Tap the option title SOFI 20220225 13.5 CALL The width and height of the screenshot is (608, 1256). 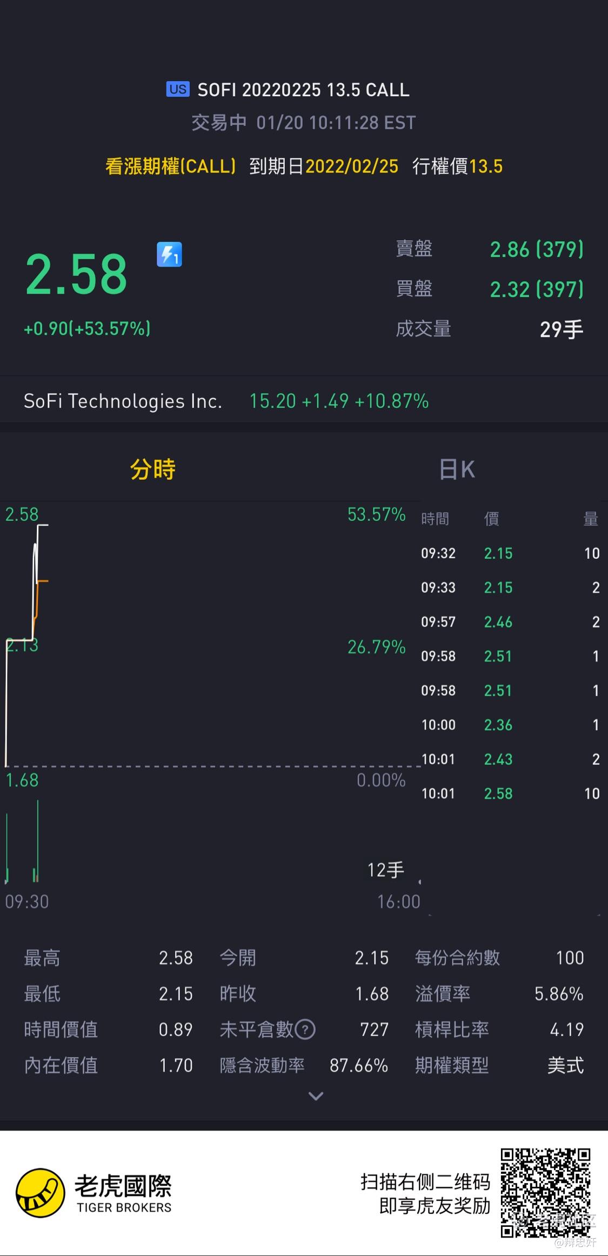pos(303,90)
